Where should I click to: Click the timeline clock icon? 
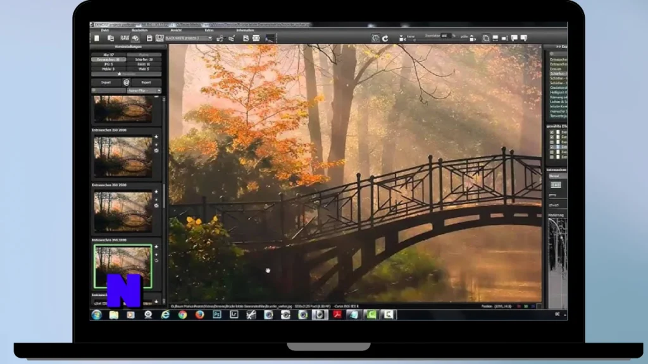click(375, 38)
